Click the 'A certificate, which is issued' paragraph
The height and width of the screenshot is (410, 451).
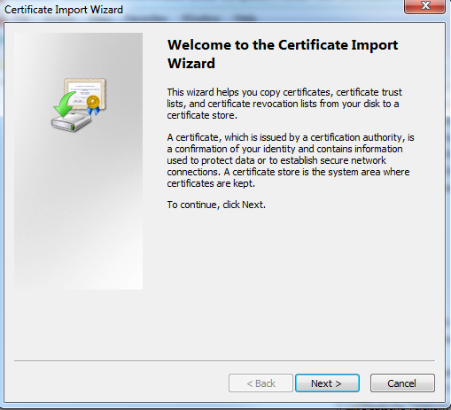(x=291, y=160)
